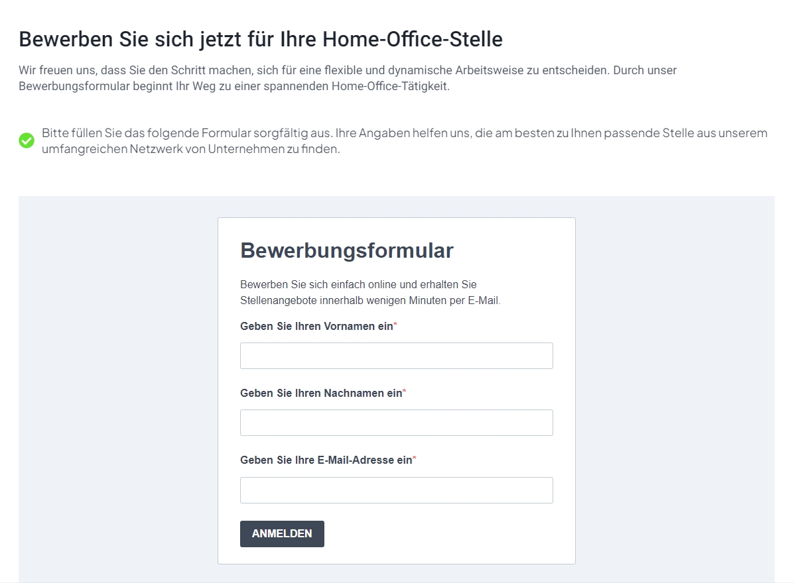The height and width of the screenshot is (583, 794).
Task: Click the 'Geben Sie Ihre E-Mail-Adresse ein' label
Action: (x=326, y=460)
